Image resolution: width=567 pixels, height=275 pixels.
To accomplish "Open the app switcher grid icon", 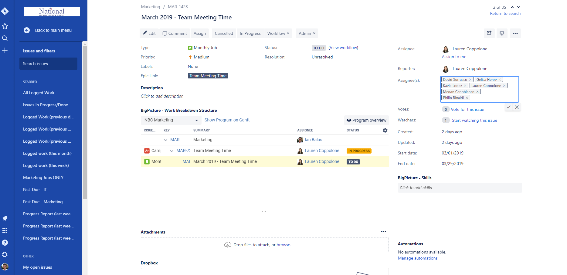I will tap(5, 230).
